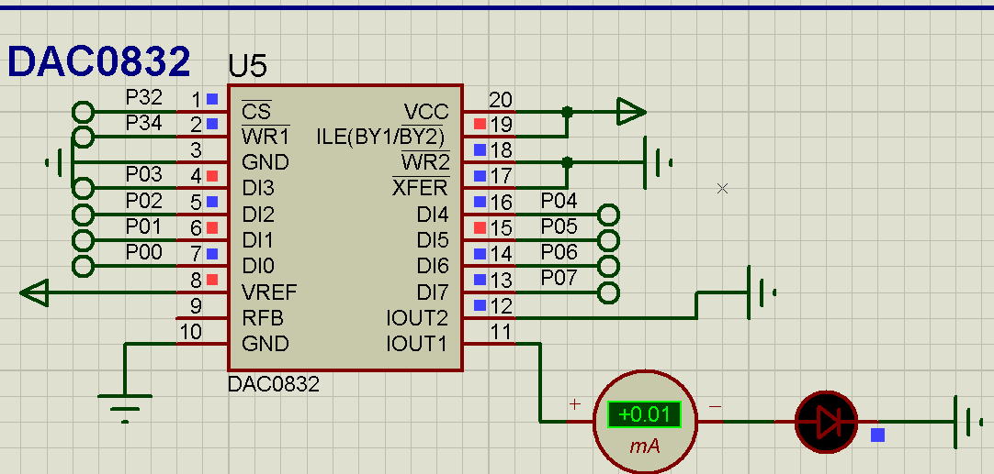The width and height of the screenshot is (994, 474).
Task: Click the P00 net label
Action: point(144,252)
